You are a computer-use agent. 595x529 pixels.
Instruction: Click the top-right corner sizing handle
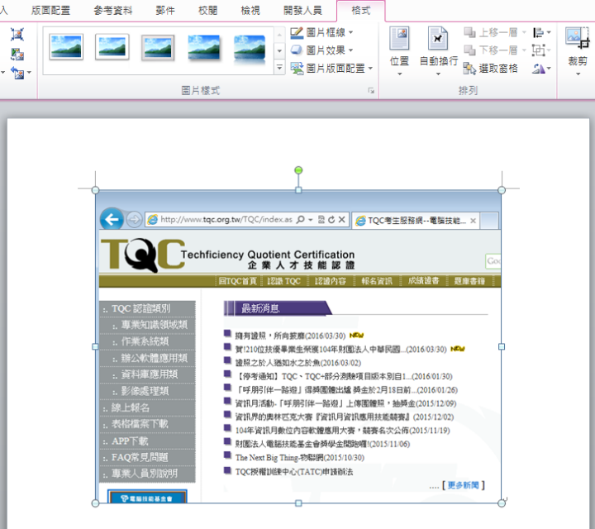pos(502,190)
